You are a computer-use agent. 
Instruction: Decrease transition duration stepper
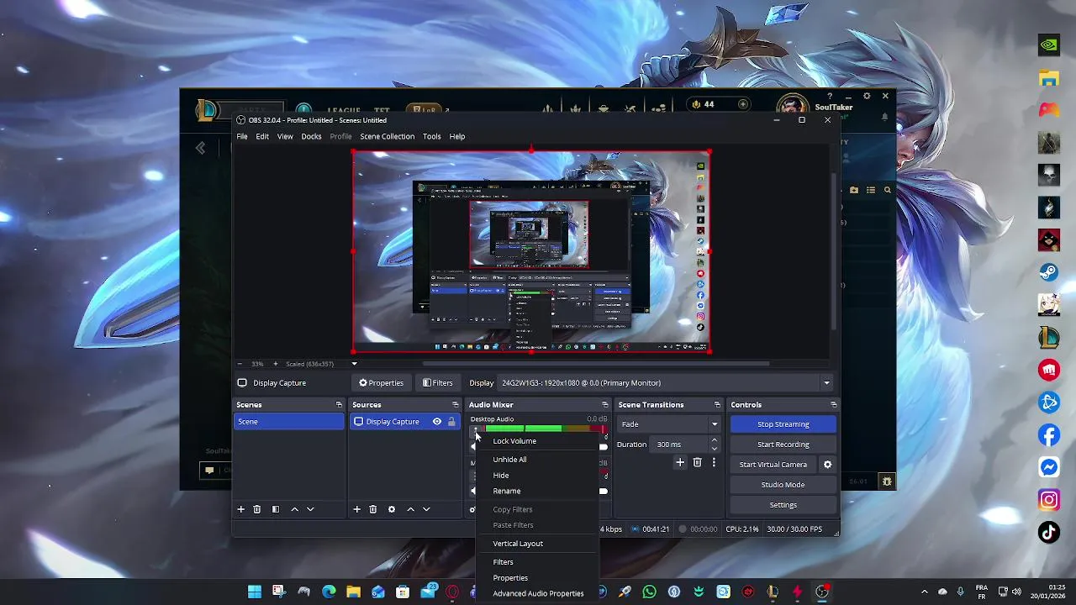(x=715, y=449)
